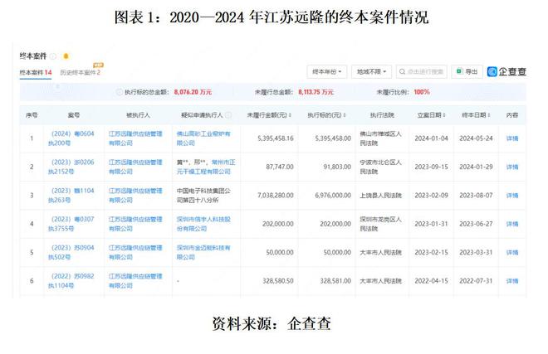Click the 未履行比例 value 100%
Screen dimensions: 548x354
422,92
